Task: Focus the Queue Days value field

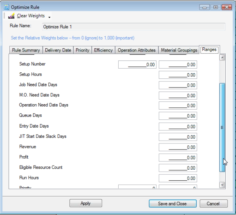Action: 178,116
